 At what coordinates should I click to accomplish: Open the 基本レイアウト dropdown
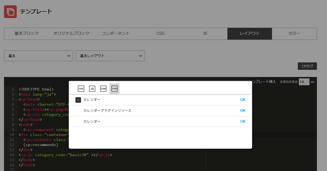[x=110, y=56]
